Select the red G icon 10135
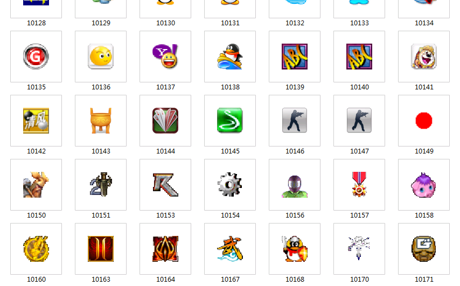 pyautogui.click(x=36, y=57)
